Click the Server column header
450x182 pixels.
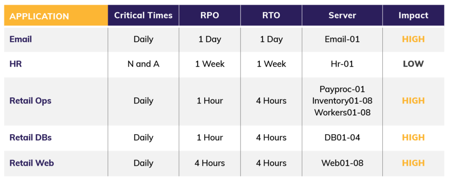(x=342, y=15)
